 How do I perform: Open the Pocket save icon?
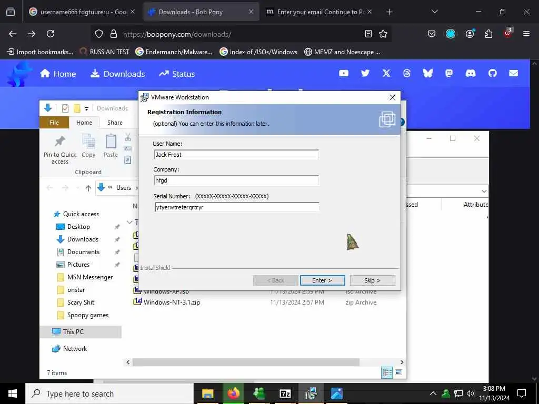[432, 34]
